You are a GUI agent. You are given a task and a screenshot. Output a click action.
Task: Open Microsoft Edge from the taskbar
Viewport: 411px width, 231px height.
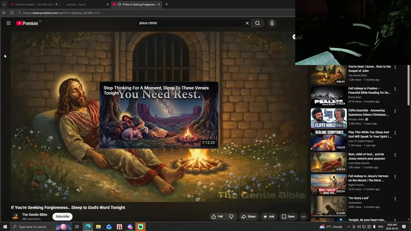click(88, 227)
